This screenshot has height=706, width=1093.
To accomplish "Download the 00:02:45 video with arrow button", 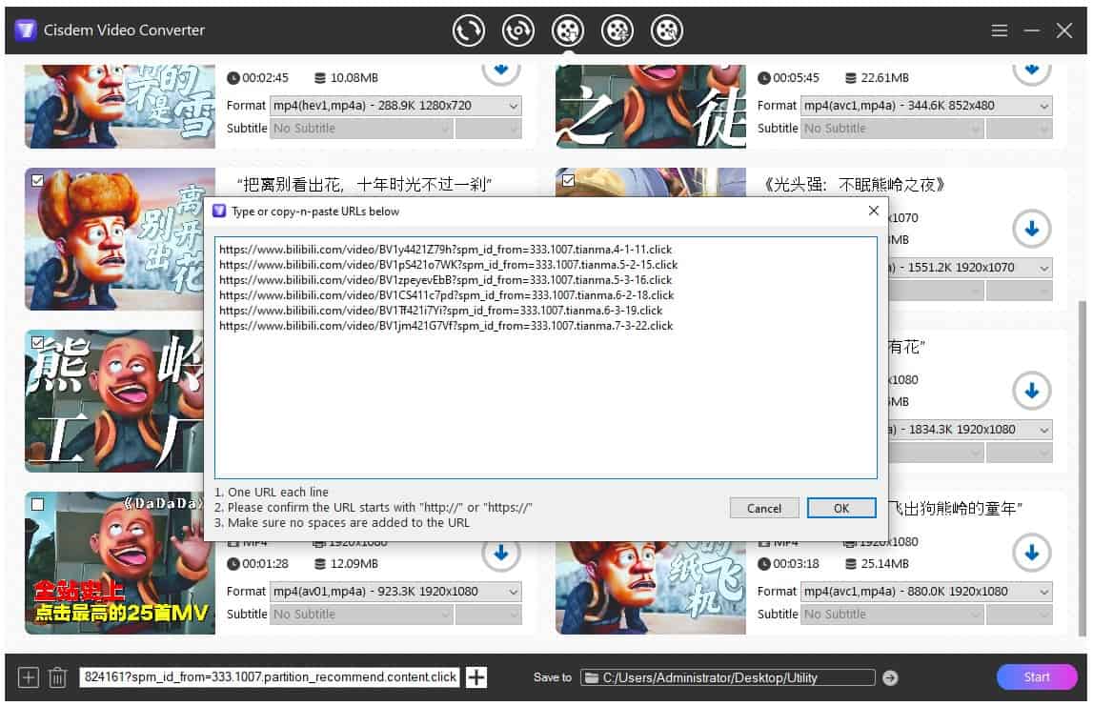I will [x=500, y=71].
